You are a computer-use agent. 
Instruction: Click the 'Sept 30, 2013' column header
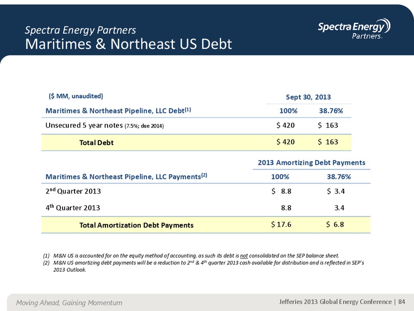point(308,97)
